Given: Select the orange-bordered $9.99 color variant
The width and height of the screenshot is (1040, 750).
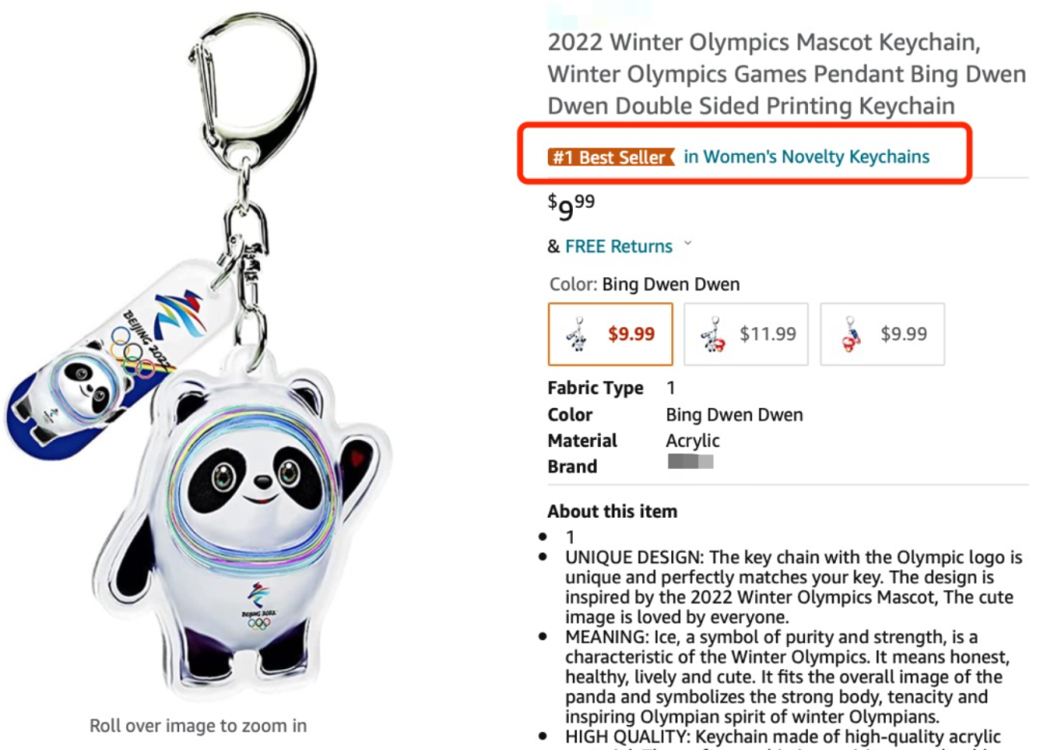Looking at the screenshot, I should click(611, 334).
